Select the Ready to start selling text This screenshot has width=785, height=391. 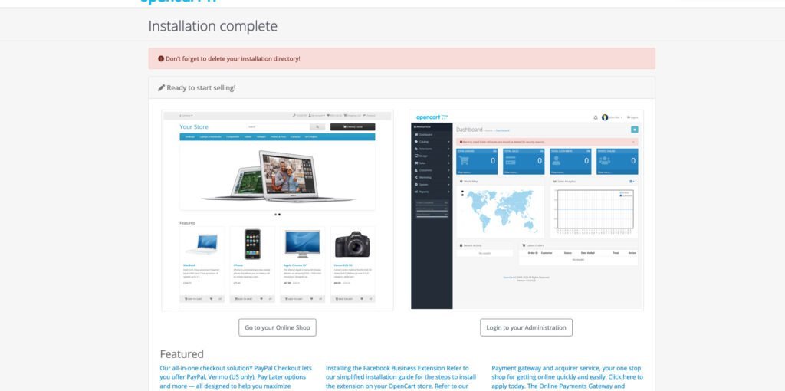pos(201,87)
